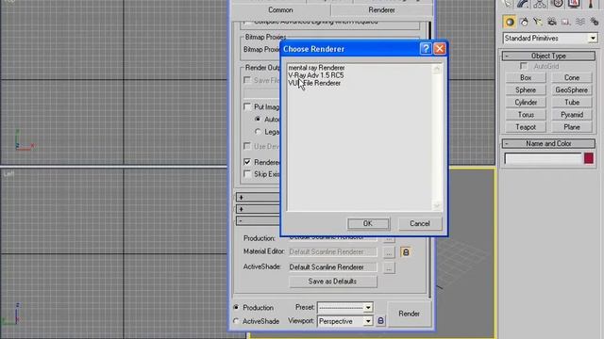This screenshot has width=604, height=339.
Task: Select the Production render mode radio button
Action: click(x=236, y=308)
